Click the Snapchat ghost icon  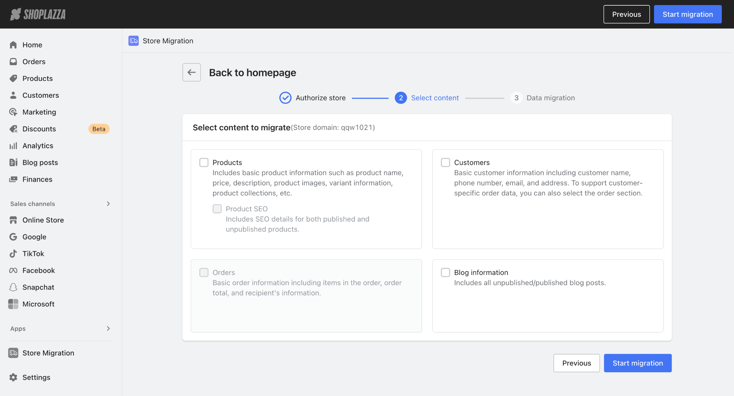(13, 287)
